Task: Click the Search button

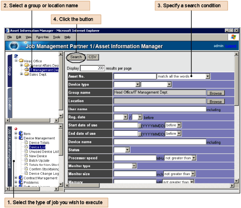Action: [x=76, y=57]
